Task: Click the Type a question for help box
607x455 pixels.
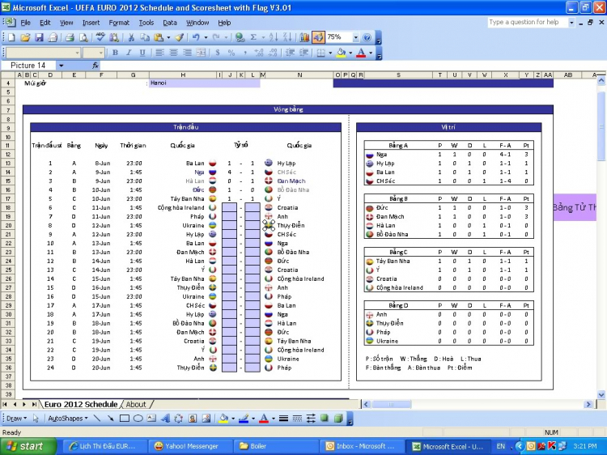Action: (527, 23)
